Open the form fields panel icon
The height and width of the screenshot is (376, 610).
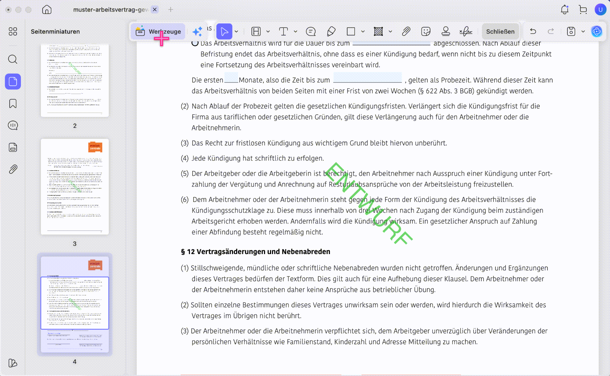tap(13, 147)
